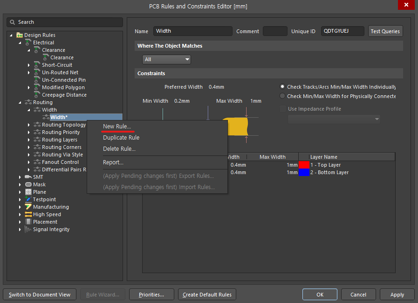418x303 pixels.
Task: Click the Max Width 1mm value
Action: [x=256, y=101]
